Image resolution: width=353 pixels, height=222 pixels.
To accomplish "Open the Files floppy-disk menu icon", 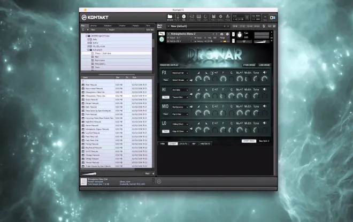I will (x=213, y=17).
